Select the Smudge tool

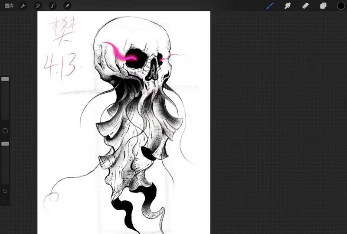coord(287,6)
